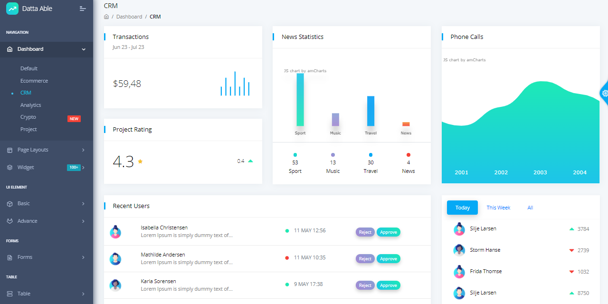
Task: Click the Page Layouts sidebar icon
Action: coord(9,150)
